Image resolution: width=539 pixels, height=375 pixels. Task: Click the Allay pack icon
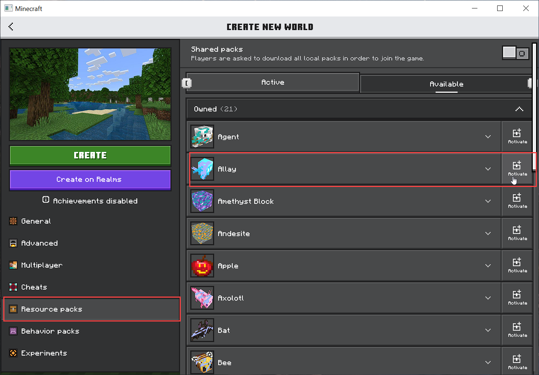click(202, 169)
